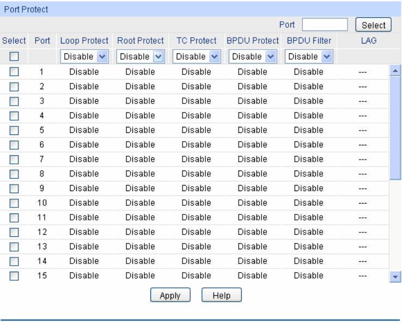The image size is (402, 325).
Task: Tick the checkbox for port 9
Action: coord(14,189)
